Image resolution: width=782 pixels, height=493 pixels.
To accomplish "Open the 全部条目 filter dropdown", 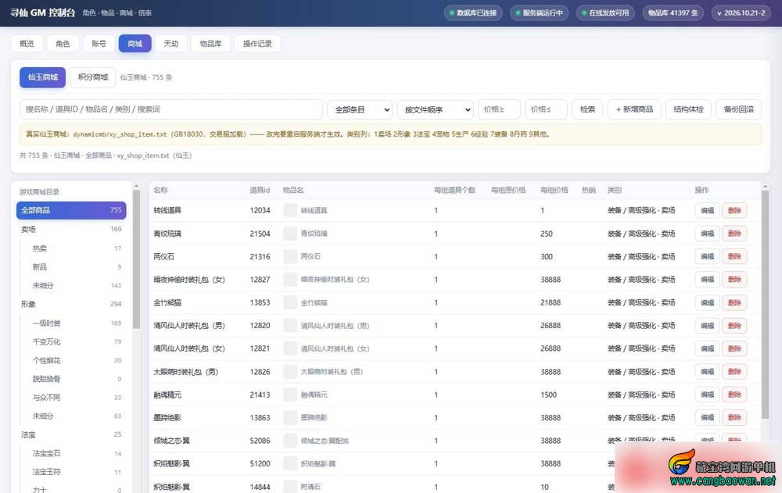I will tap(360, 109).
